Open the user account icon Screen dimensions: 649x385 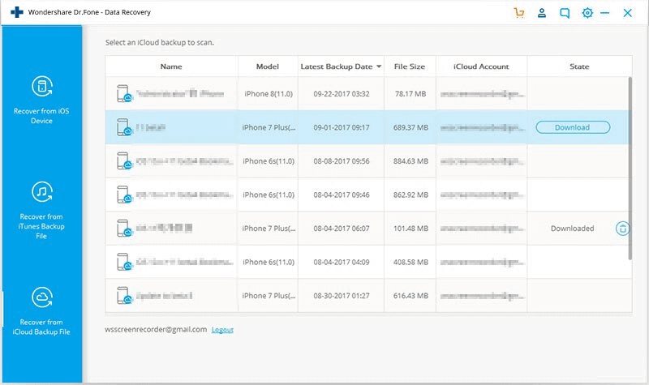tap(542, 13)
